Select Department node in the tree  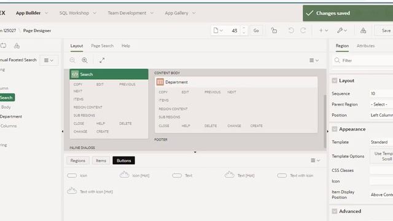11,117
